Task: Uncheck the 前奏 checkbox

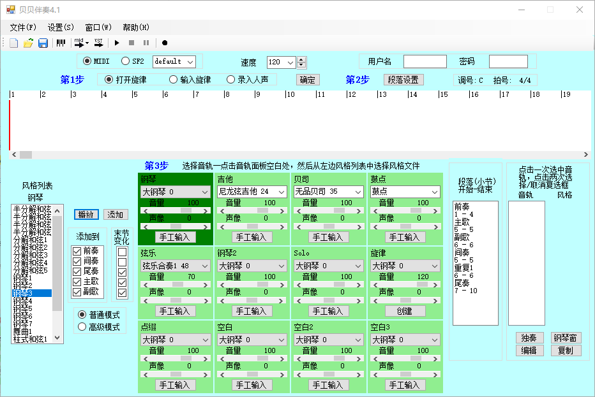Action: tap(77, 251)
